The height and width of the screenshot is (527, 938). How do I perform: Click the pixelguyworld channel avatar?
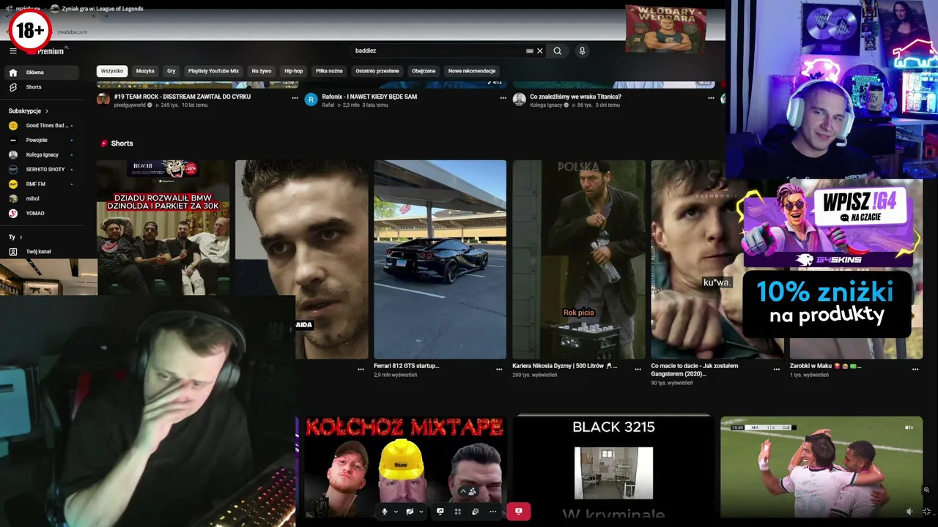tap(103, 100)
